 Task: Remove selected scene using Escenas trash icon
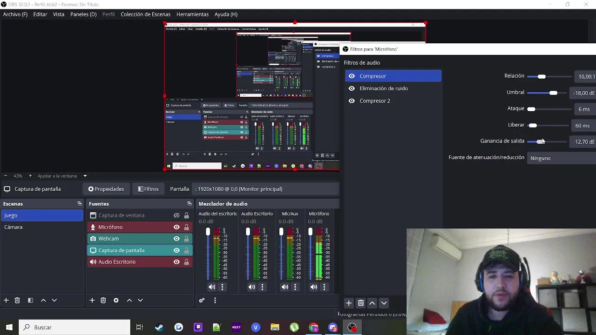(17, 301)
